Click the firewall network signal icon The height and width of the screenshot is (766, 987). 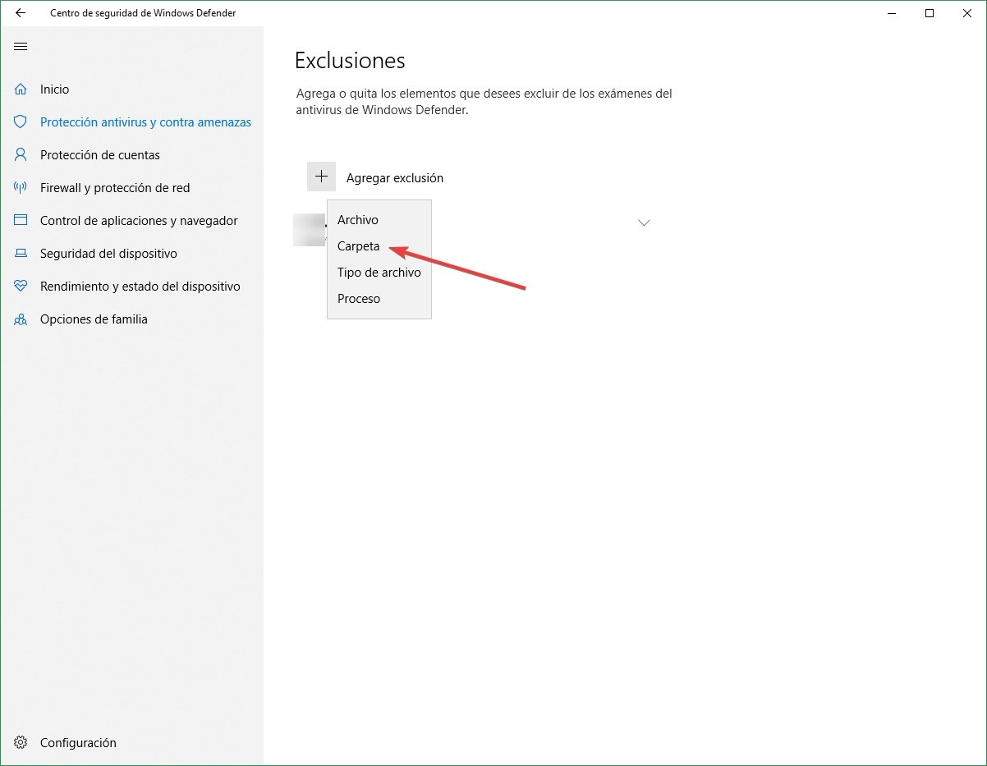pyautogui.click(x=21, y=188)
